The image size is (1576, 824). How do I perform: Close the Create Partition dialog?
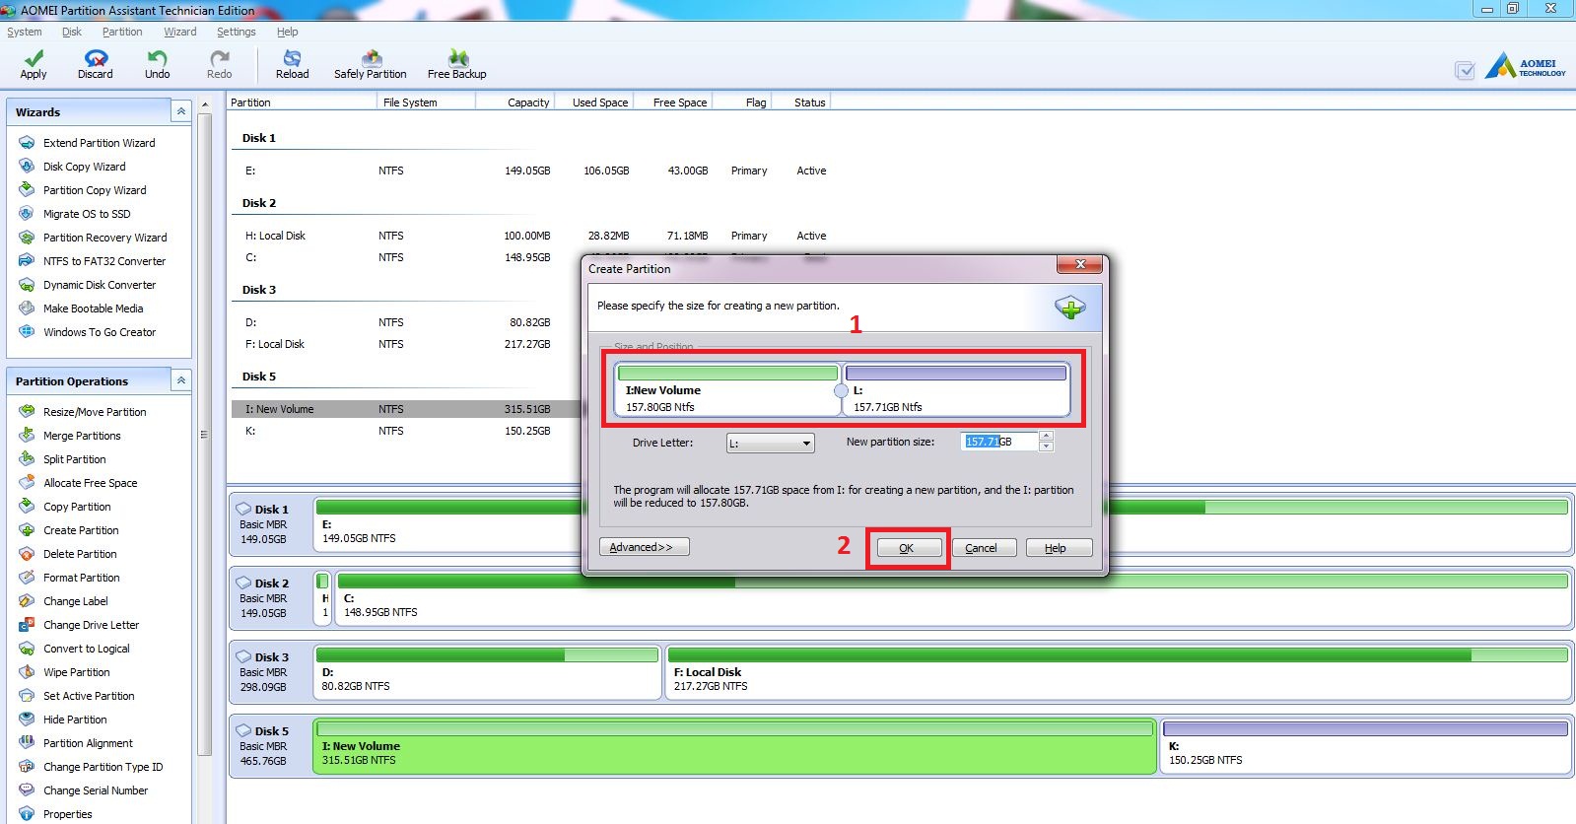point(1080,264)
